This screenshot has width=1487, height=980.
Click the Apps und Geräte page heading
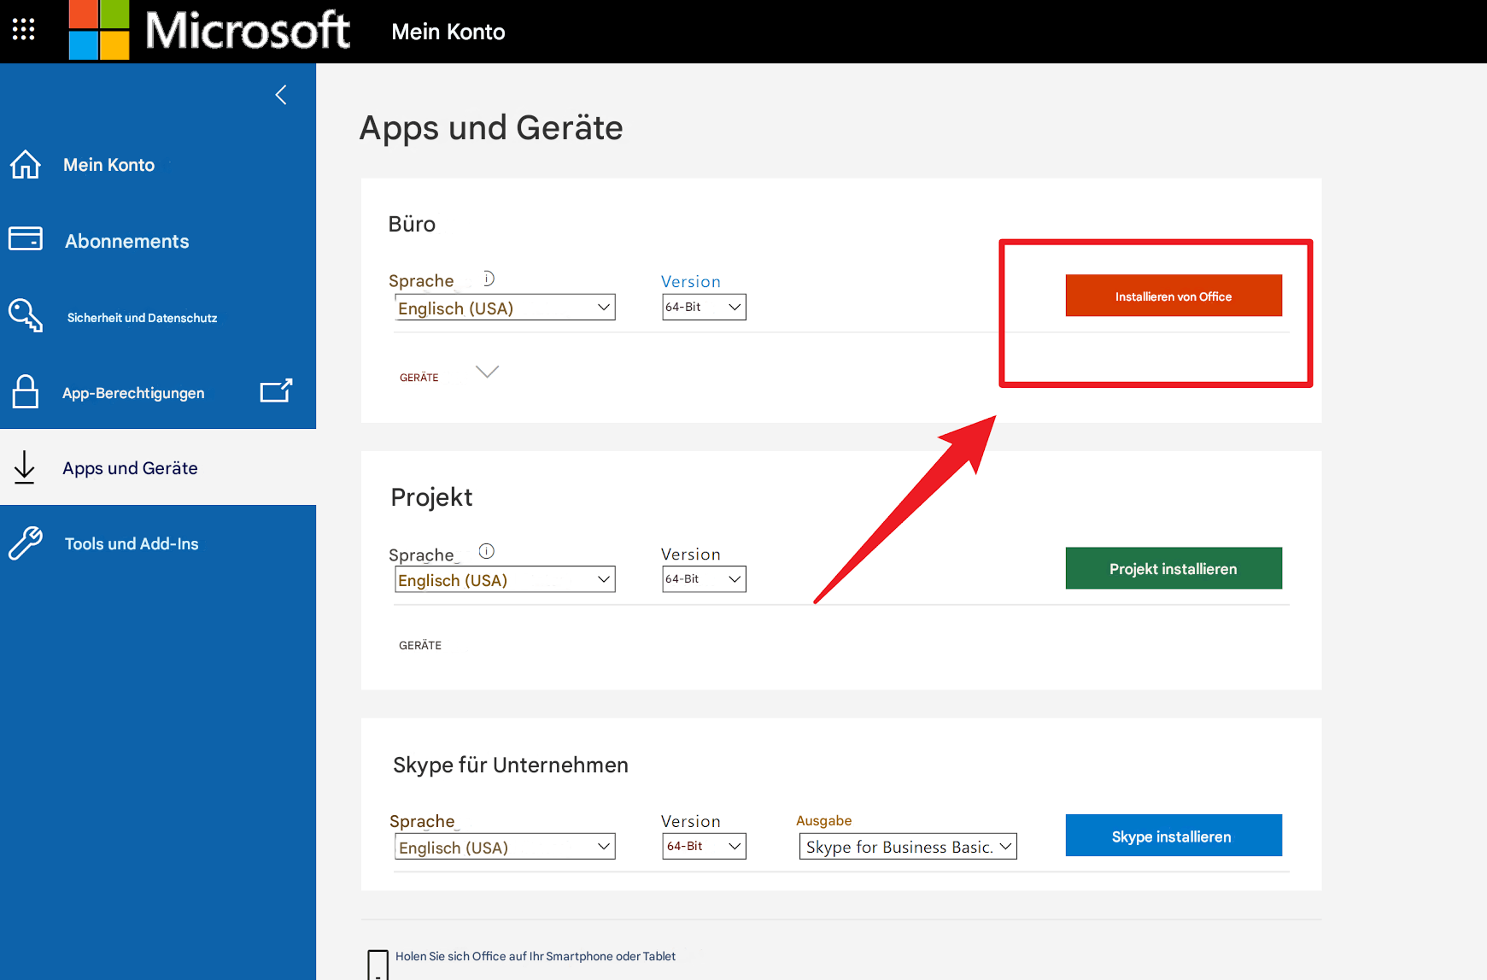coord(491,128)
